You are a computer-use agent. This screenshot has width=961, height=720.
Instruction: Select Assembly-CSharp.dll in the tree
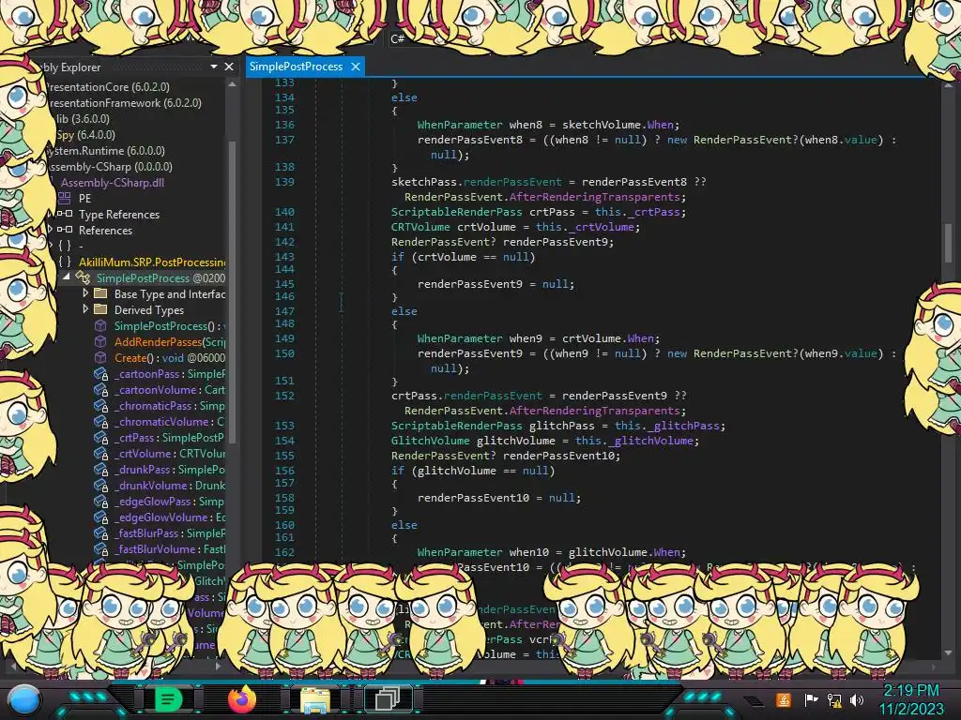point(113,183)
